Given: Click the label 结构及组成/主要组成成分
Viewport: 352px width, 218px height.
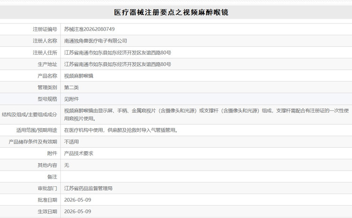Looking at the screenshot, I should (30, 115).
